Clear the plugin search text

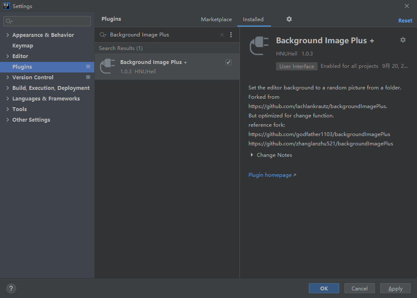coord(222,35)
